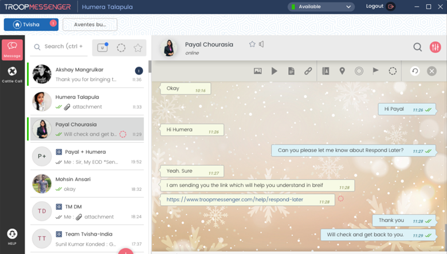Filter chat by contacts
This screenshot has width=447, height=254.
coord(326,71)
